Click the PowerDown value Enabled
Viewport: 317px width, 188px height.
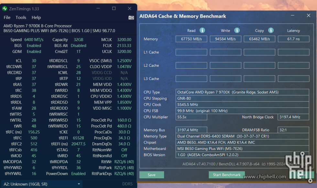coord(78,174)
